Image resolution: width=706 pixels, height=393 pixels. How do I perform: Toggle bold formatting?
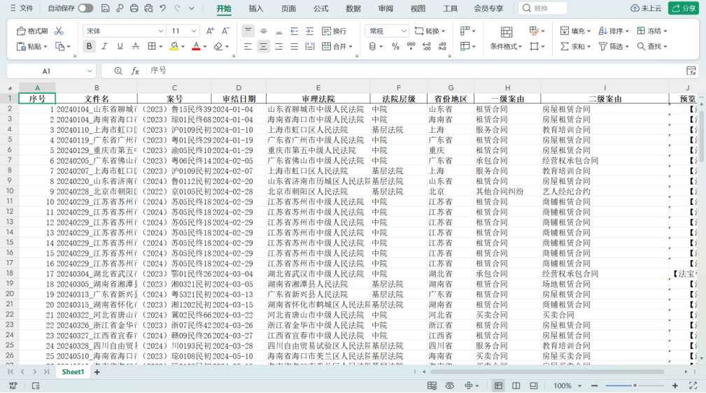89,46
